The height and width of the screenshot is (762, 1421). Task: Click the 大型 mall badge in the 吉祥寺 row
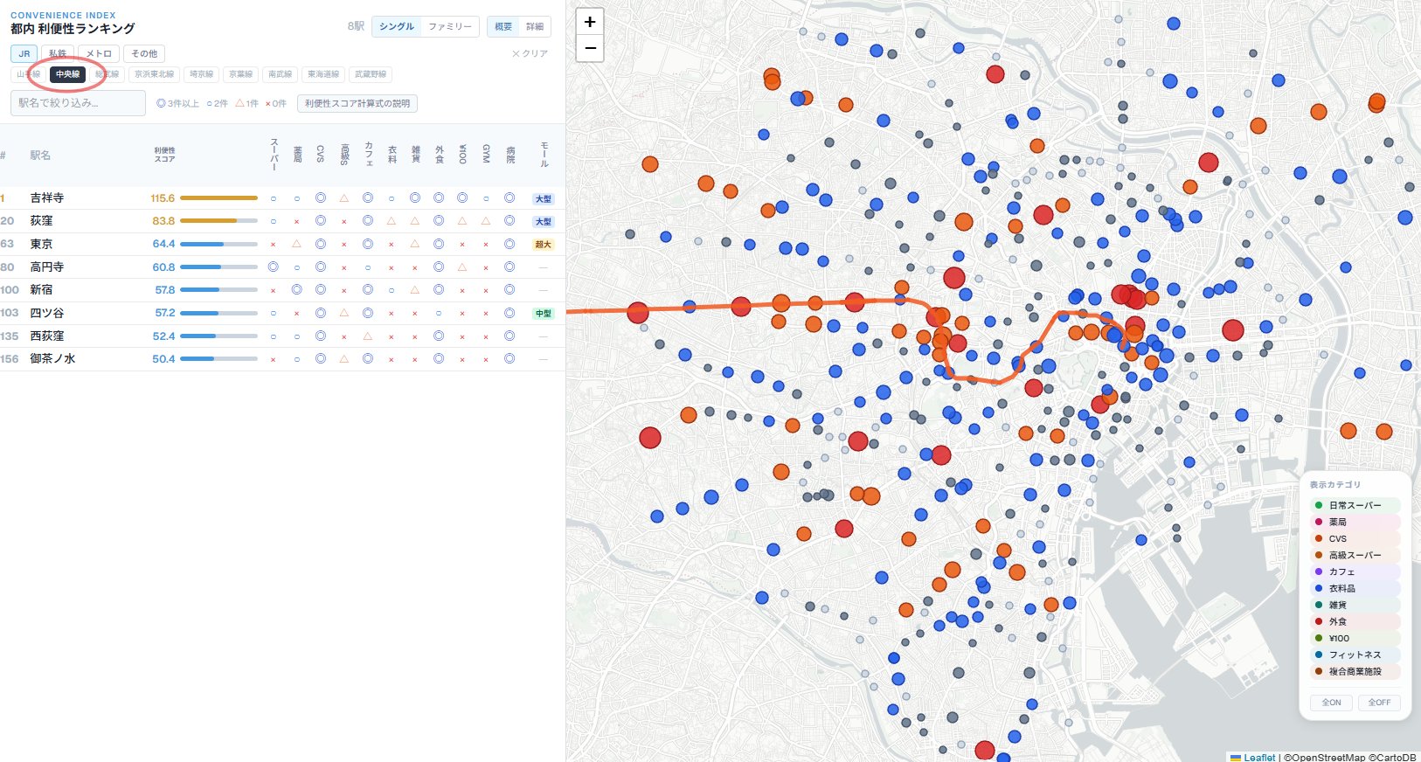point(544,198)
